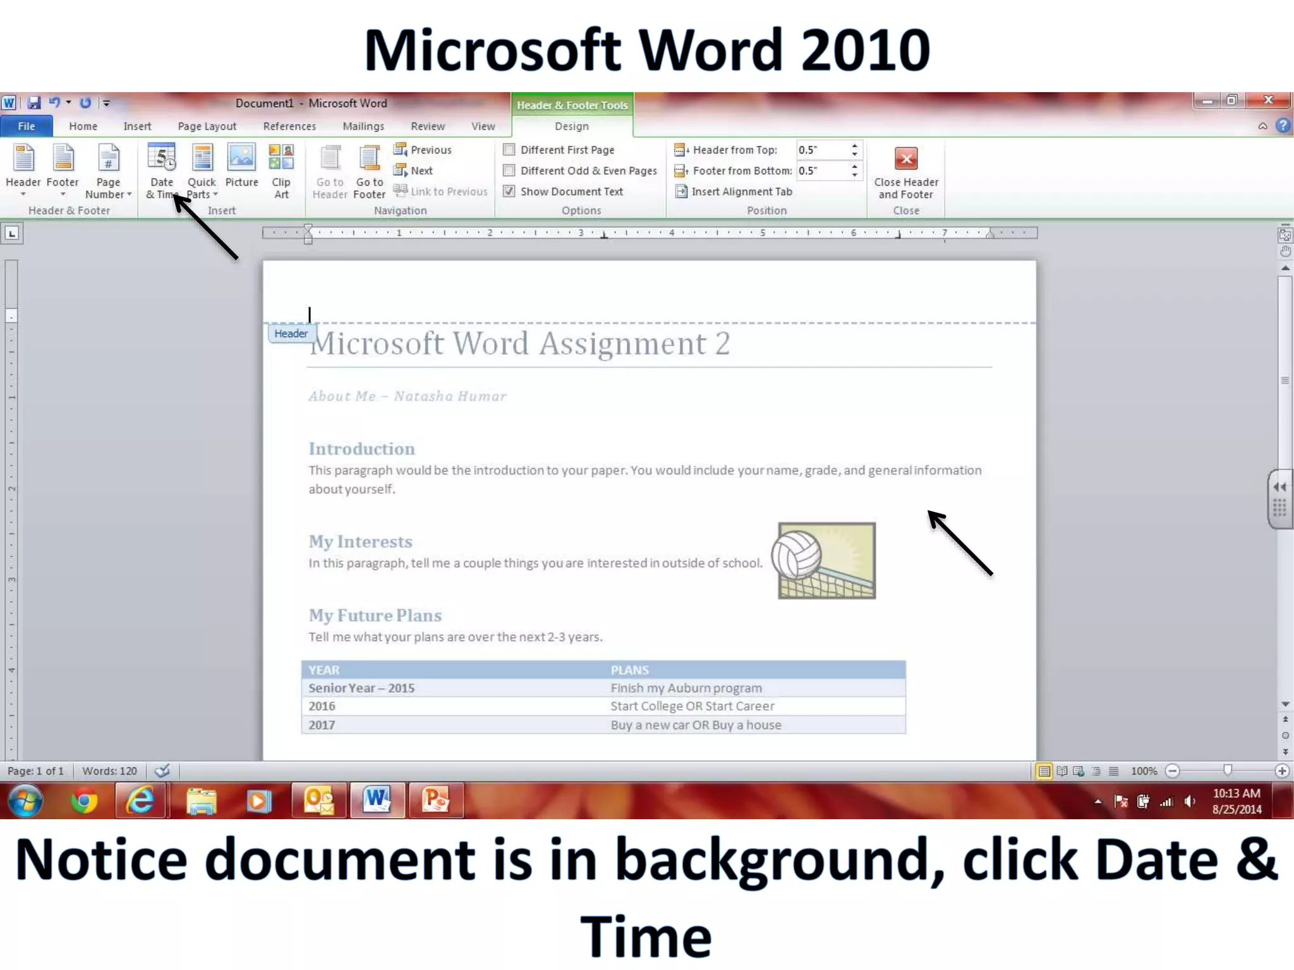Switch to Web Layout view
Screen dimensions: 1294x970
[x=1079, y=771]
